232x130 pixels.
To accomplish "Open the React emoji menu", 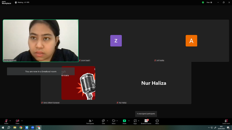I will click(113, 122).
